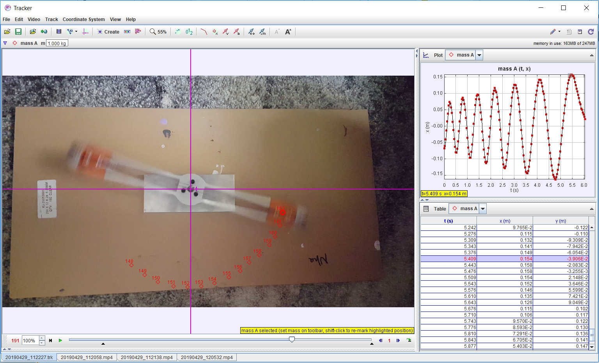The image size is (599, 363).
Task: Click the Plot view icon
Action: (x=426, y=55)
